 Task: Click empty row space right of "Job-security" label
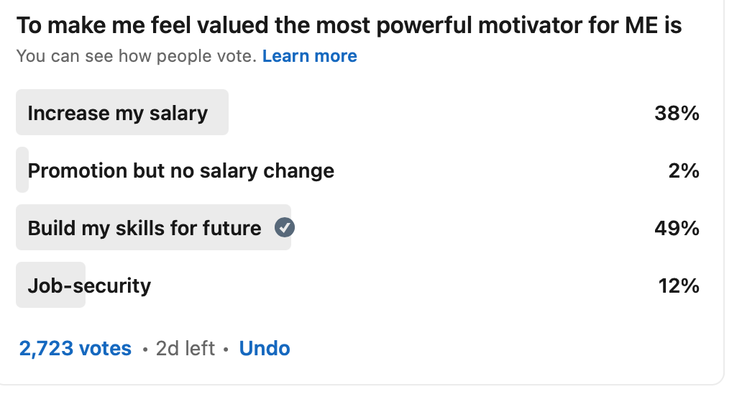point(395,286)
